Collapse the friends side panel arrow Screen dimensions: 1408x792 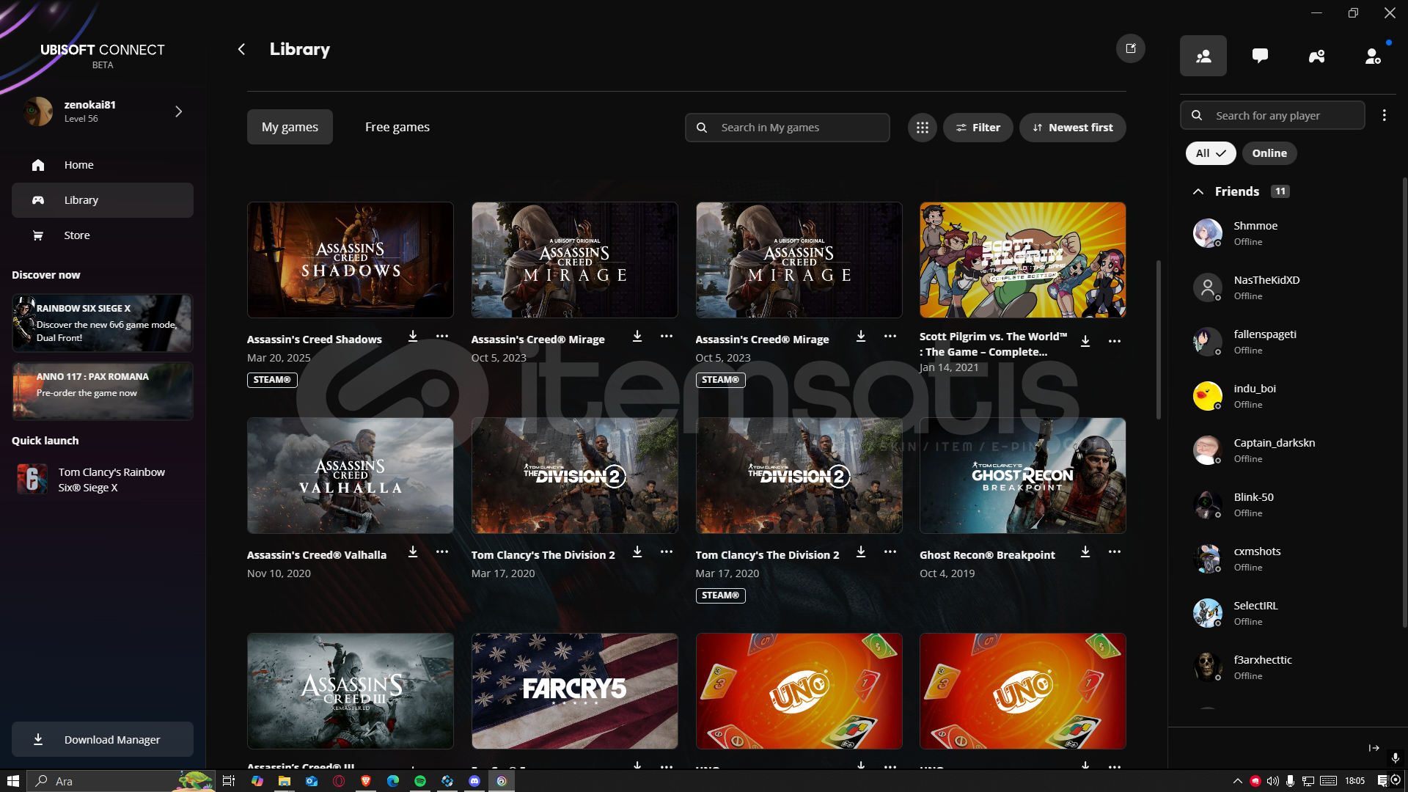pyautogui.click(x=1374, y=748)
